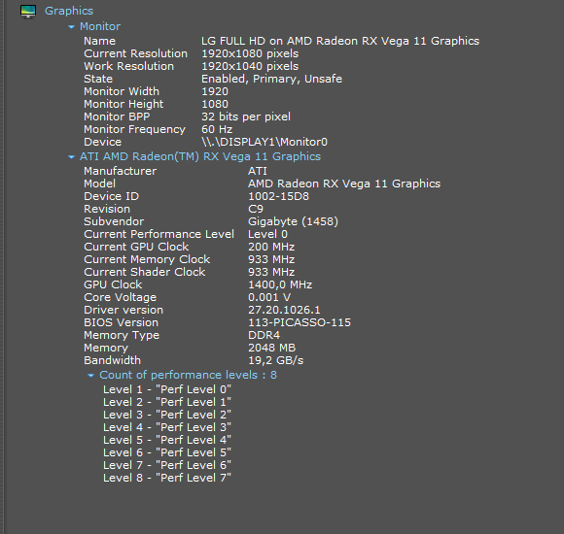Click the State label
Image resolution: width=564 pixels, height=534 pixels.
[x=98, y=79]
